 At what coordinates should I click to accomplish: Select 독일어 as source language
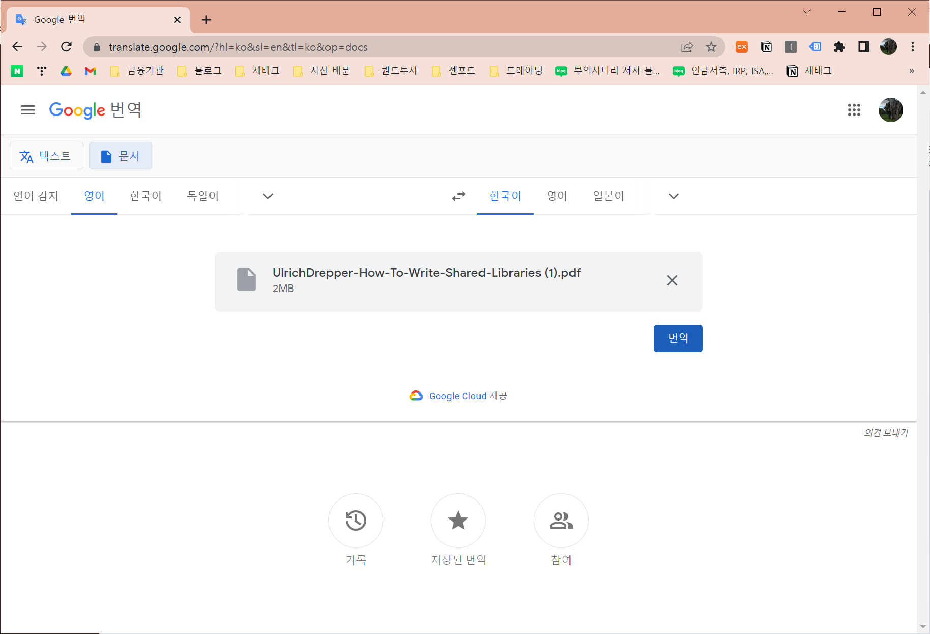tap(203, 196)
